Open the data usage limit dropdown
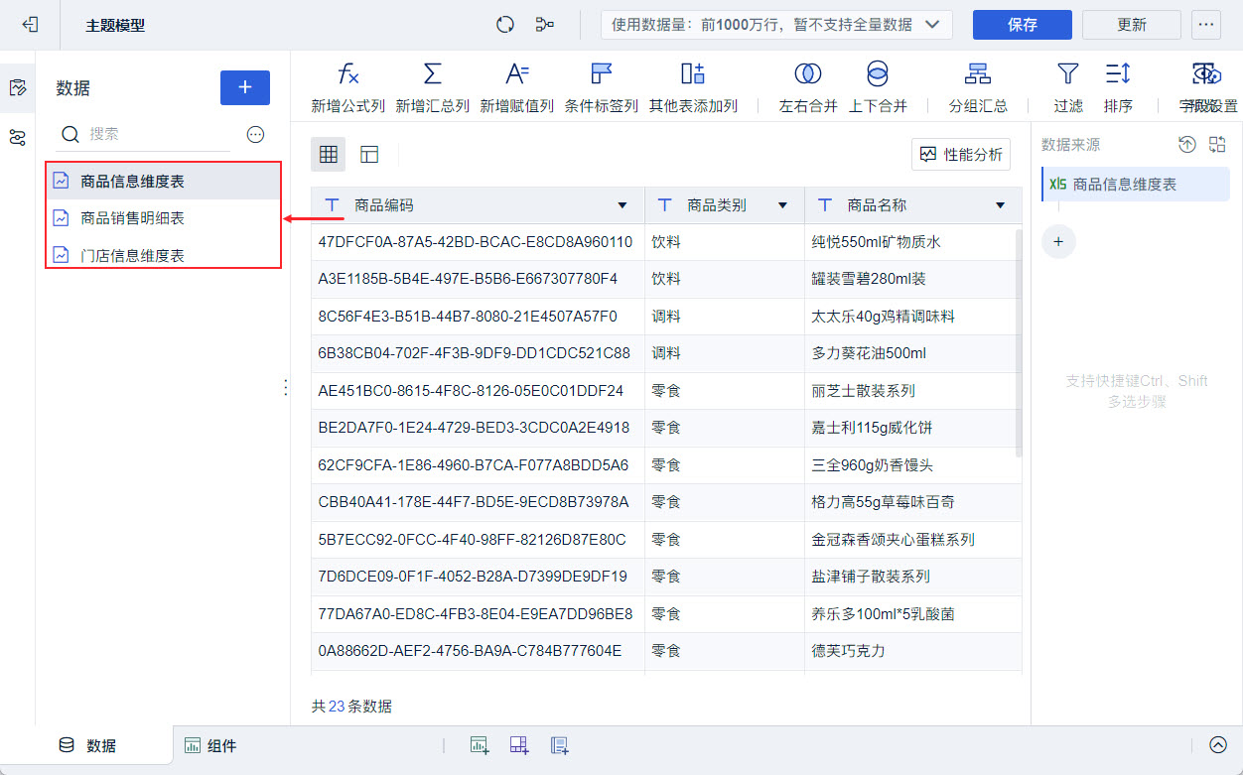Image resolution: width=1243 pixels, height=775 pixels. click(x=776, y=25)
